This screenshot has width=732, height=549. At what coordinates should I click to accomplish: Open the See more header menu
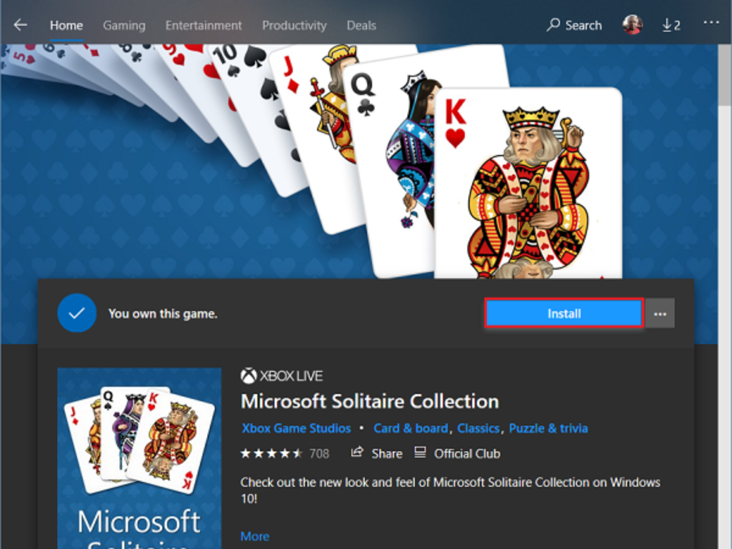[711, 23]
